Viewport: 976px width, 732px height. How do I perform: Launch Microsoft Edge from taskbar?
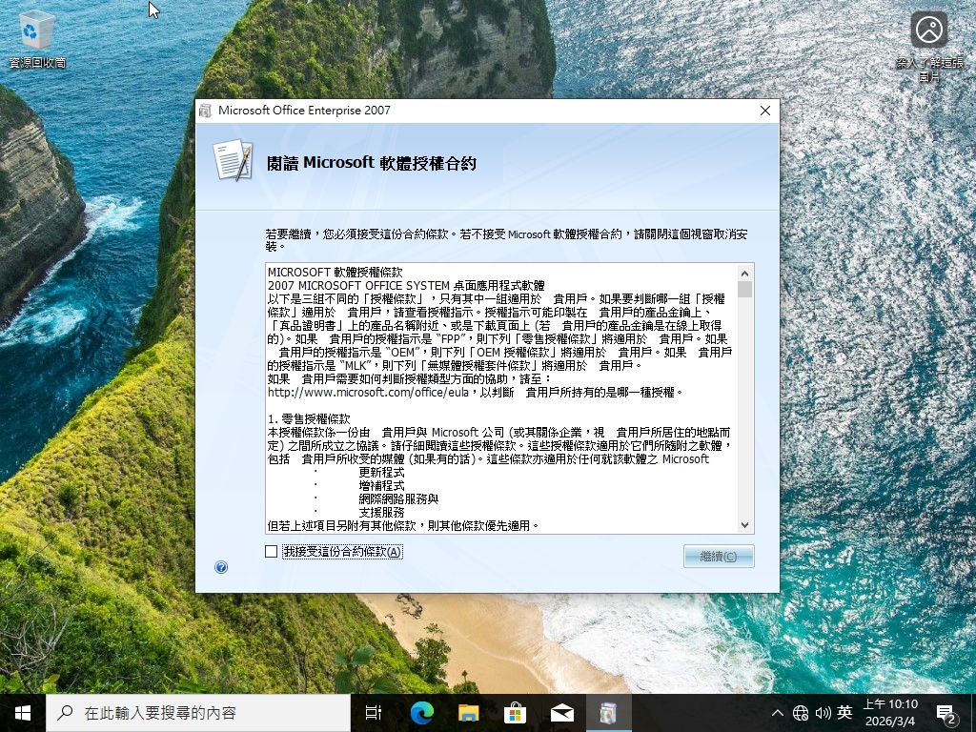click(x=421, y=713)
